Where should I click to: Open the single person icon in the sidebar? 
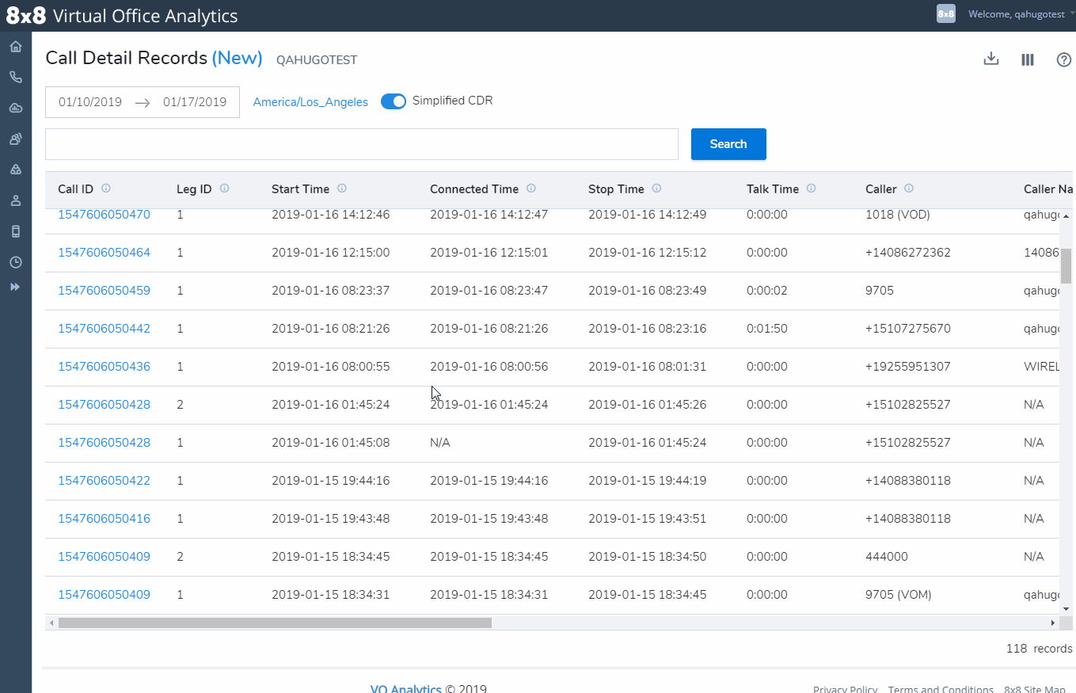tap(15, 200)
